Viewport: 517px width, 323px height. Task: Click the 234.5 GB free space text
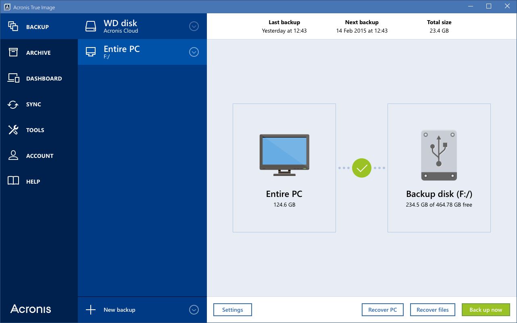click(439, 205)
